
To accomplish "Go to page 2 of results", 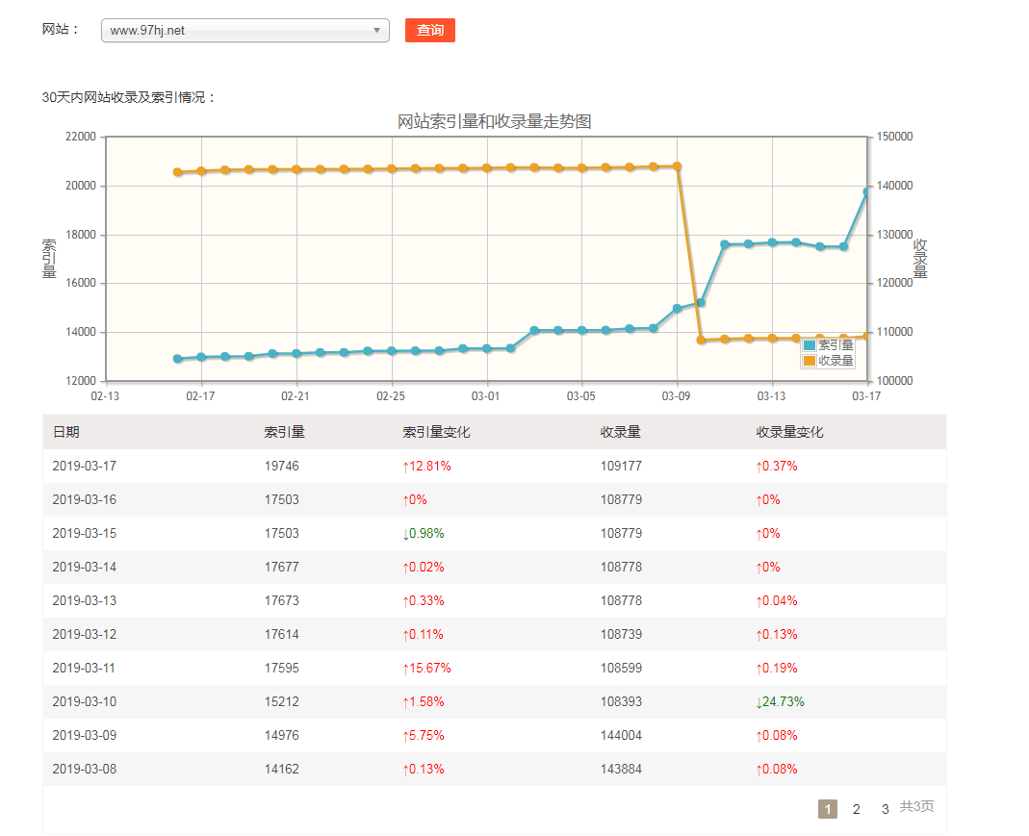I will 856,809.
